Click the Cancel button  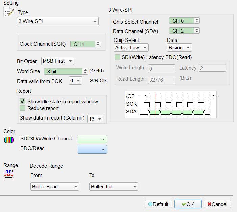click(217, 204)
